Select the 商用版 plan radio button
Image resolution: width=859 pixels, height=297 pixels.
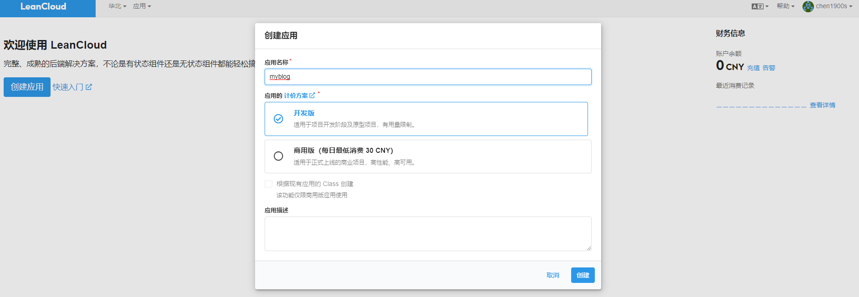point(278,156)
